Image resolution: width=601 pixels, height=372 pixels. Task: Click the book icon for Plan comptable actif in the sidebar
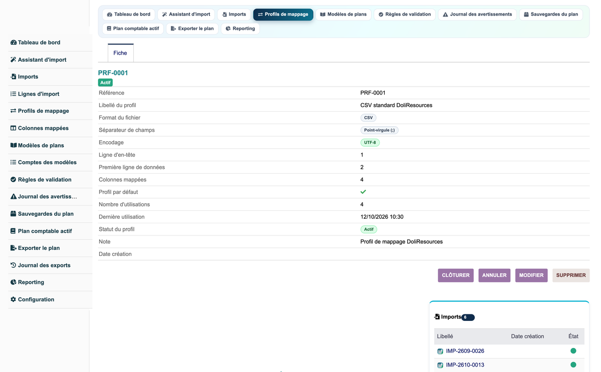pos(14,231)
